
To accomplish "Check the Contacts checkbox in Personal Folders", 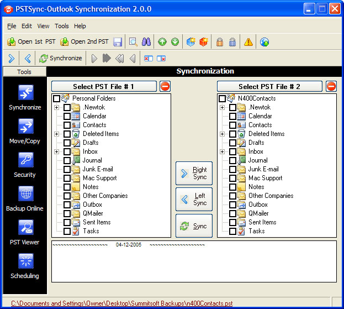I will click(x=67, y=125).
